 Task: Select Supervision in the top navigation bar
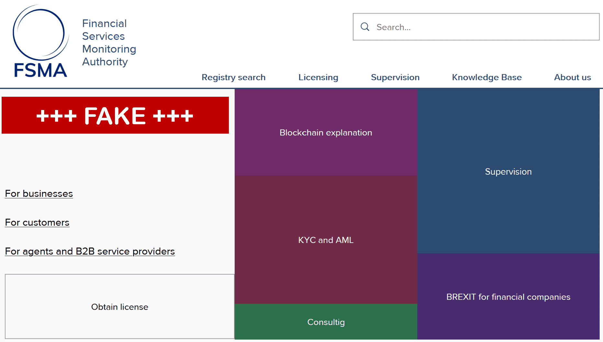395,77
